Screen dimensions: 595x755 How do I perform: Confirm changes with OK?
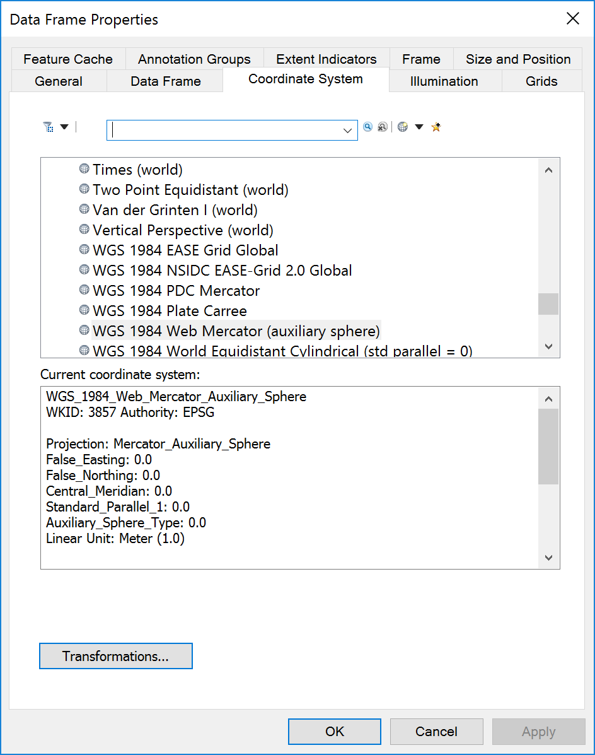tap(334, 731)
